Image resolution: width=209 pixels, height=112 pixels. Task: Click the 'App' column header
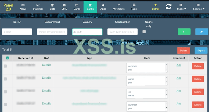point(89,58)
